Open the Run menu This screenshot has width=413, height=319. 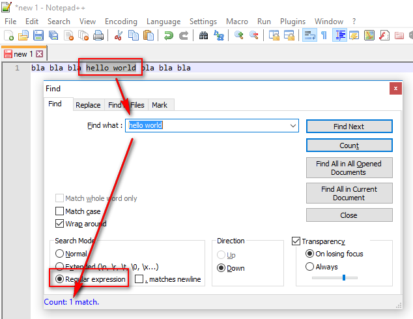coord(264,22)
